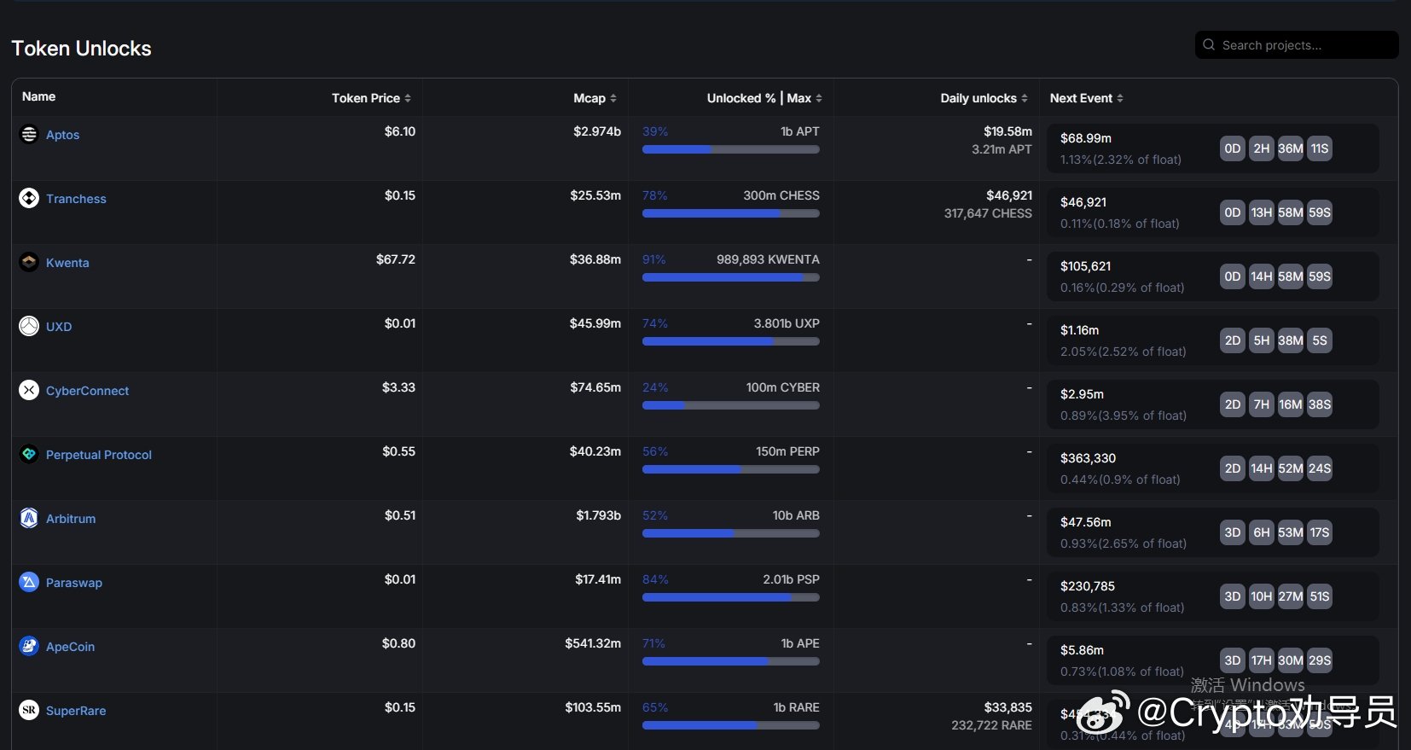The image size is (1411, 750).
Task: Open the CyberConnect project link
Action: pyautogui.click(x=87, y=391)
